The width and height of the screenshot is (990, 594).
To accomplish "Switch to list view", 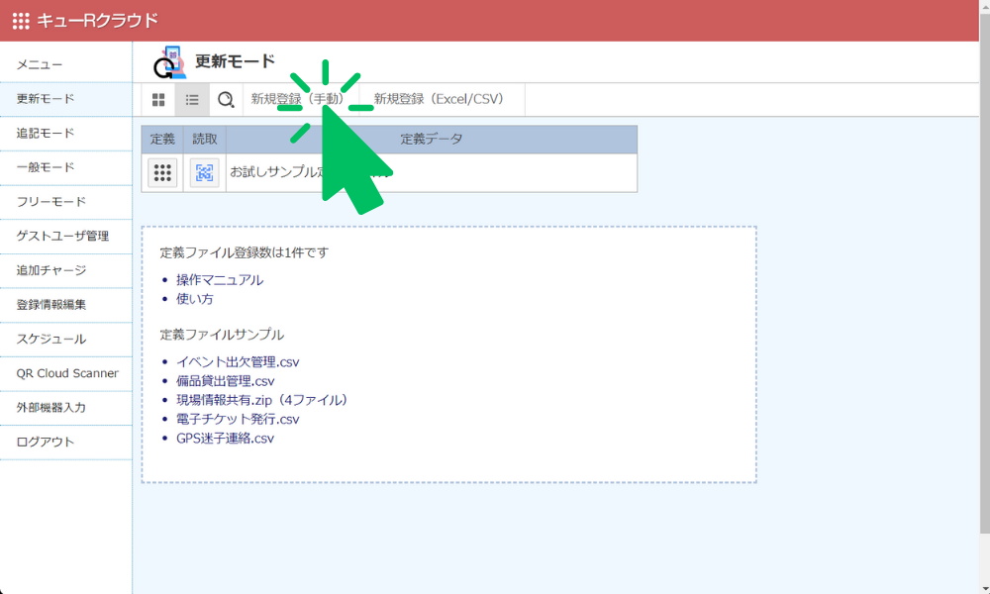I will point(192,100).
